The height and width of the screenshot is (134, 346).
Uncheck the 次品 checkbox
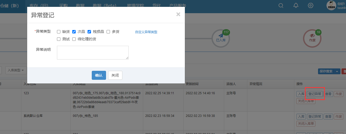pyautogui.click(x=74, y=32)
